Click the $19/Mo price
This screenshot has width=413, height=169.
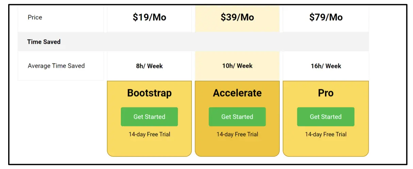(149, 18)
